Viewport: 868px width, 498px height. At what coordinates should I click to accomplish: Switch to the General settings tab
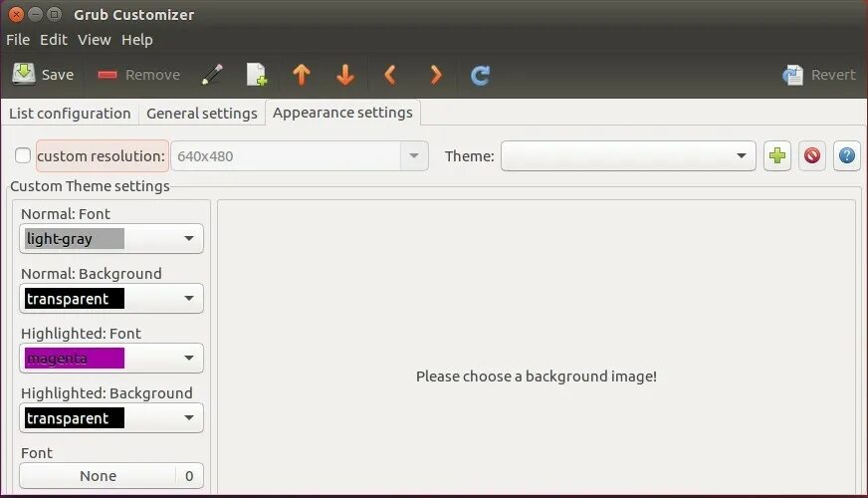(202, 113)
